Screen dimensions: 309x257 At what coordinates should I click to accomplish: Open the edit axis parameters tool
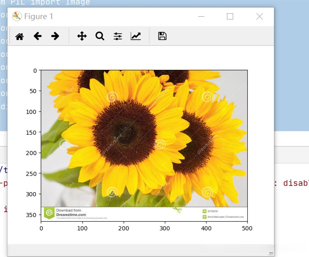coord(136,36)
